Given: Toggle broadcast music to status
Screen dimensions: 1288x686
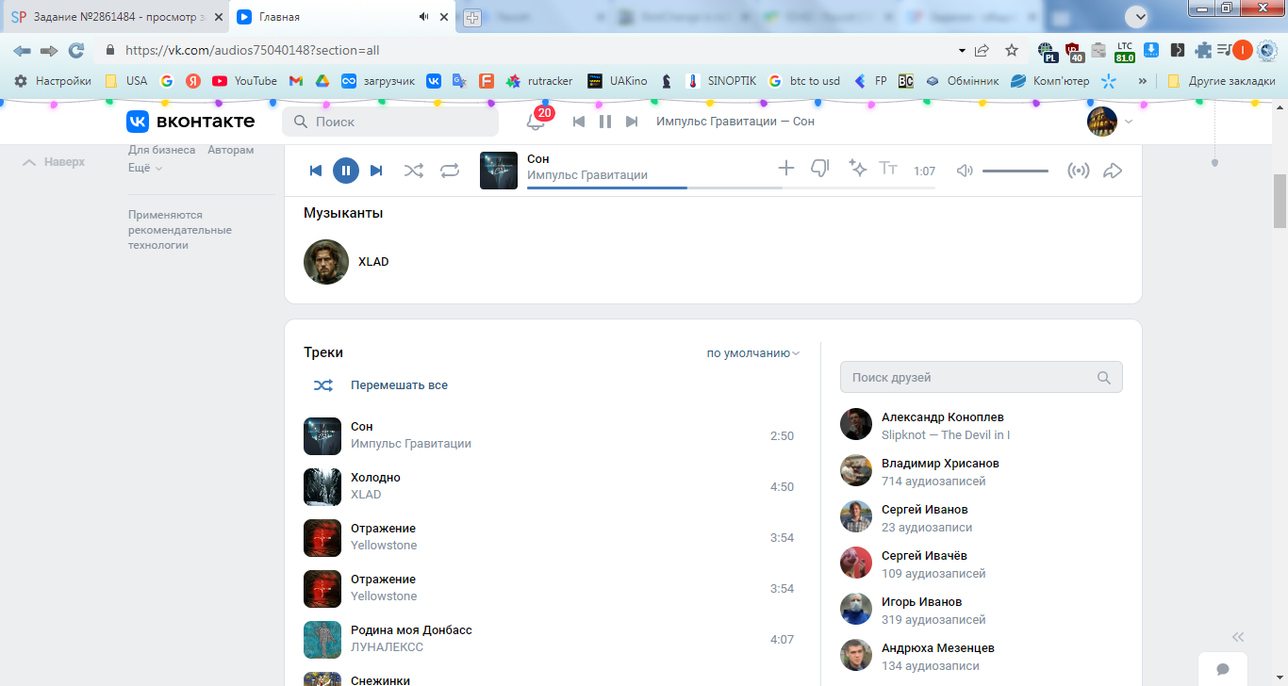Looking at the screenshot, I should pyautogui.click(x=1078, y=171).
